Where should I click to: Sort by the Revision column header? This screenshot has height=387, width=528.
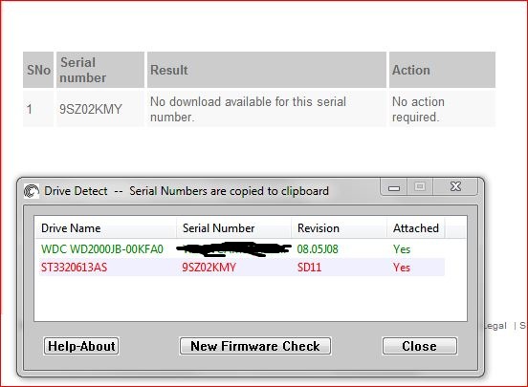(x=339, y=228)
